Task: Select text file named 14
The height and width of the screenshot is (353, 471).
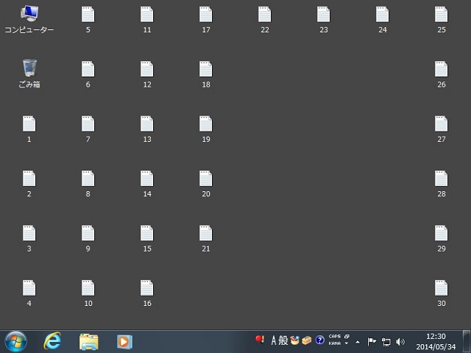Action: pos(147,184)
